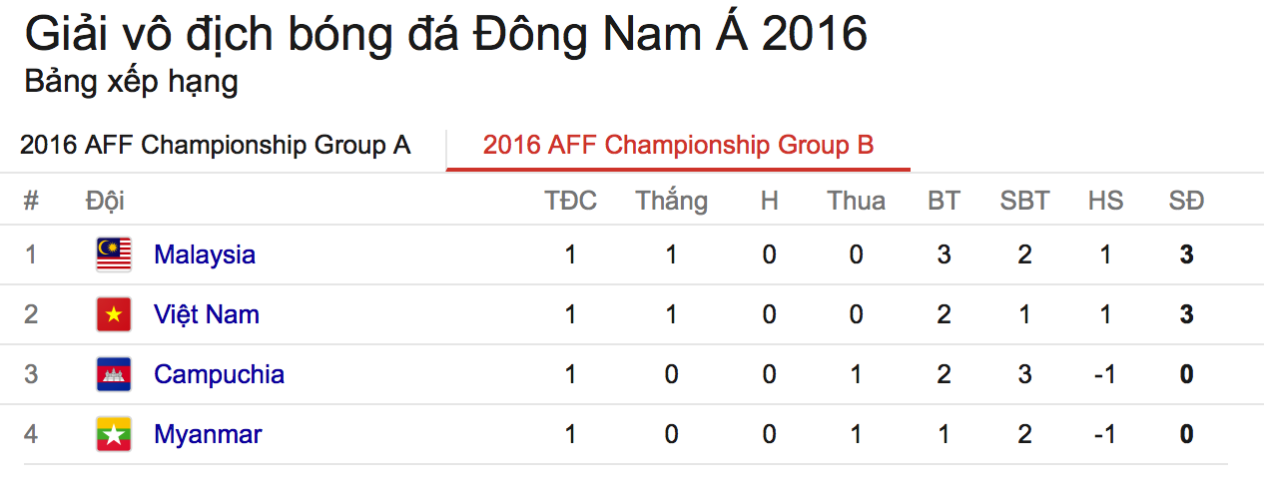Viewport: 1264px width, 499px height.
Task: Click the SBT column header
Action: [1024, 201]
